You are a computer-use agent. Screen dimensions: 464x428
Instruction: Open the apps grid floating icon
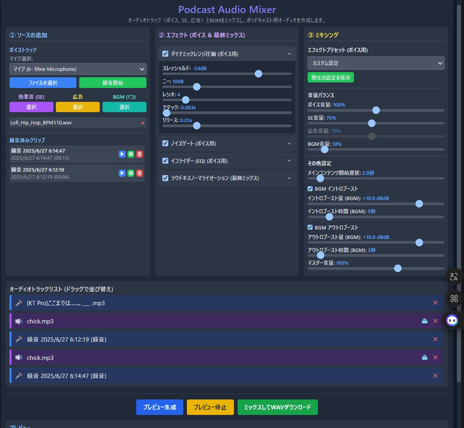point(454,298)
